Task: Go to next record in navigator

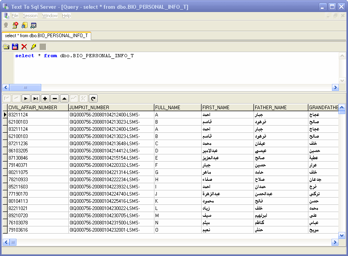Action: (x=26, y=98)
